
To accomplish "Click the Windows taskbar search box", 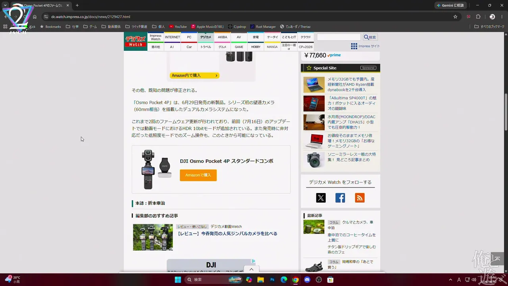I will click(214, 280).
